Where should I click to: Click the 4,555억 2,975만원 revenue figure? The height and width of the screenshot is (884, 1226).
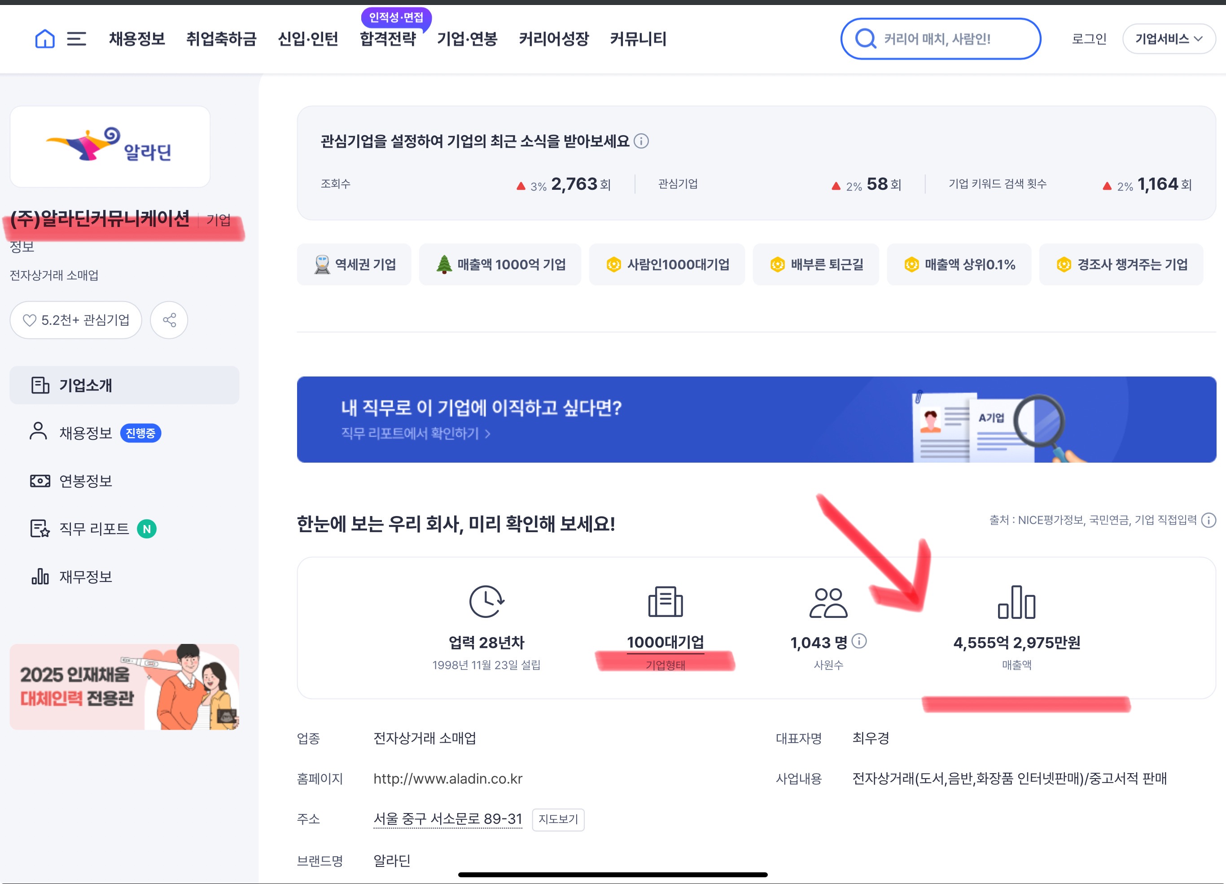pyautogui.click(x=1016, y=642)
